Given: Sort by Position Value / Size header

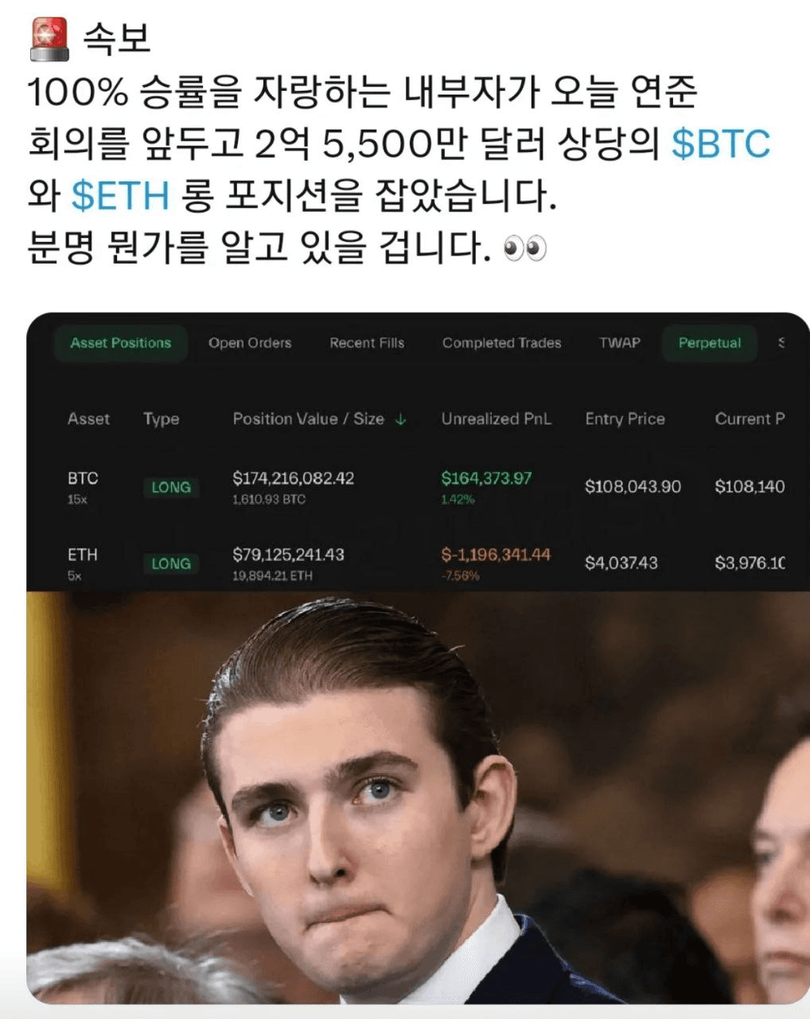Looking at the screenshot, I should pos(309,420).
